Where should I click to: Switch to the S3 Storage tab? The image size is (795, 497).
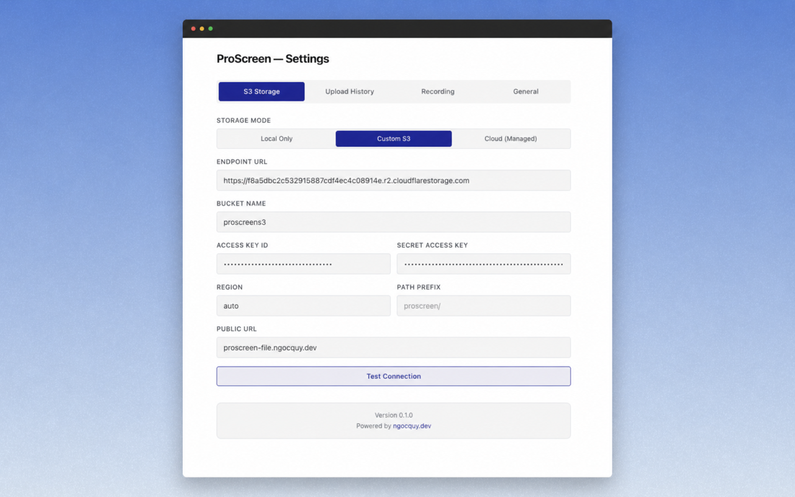click(261, 91)
